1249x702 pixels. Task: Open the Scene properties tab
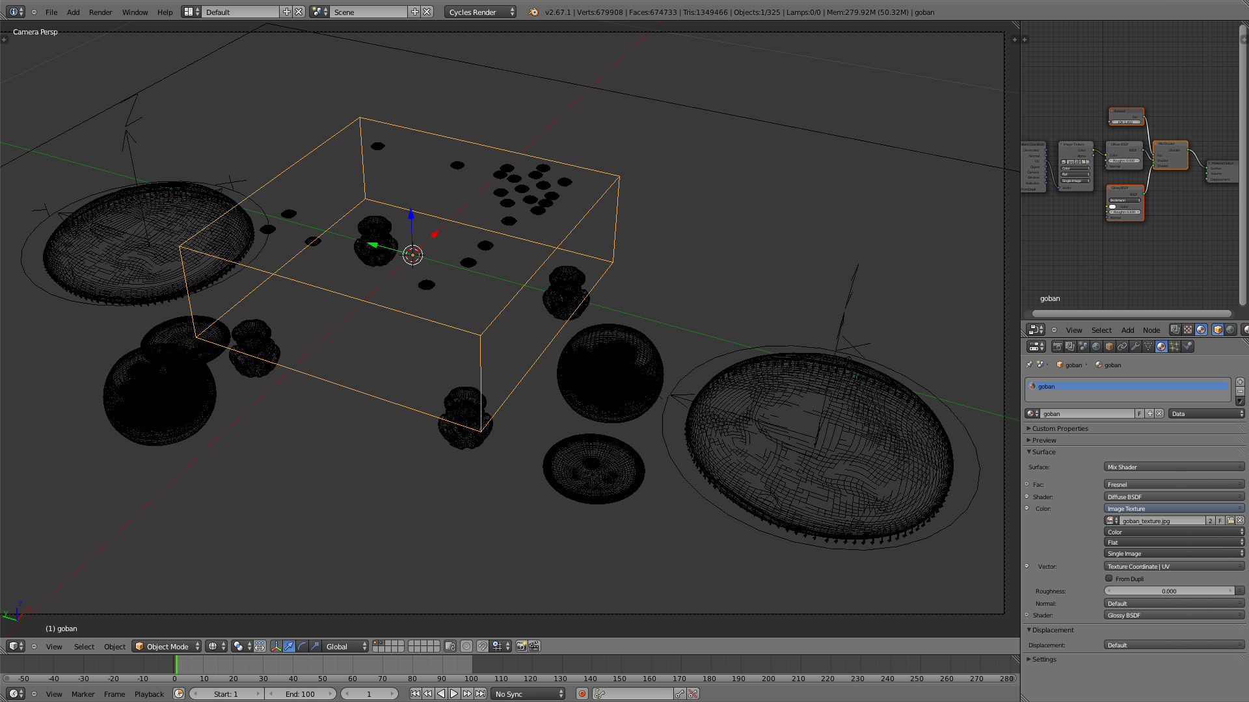click(x=1083, y=346)
